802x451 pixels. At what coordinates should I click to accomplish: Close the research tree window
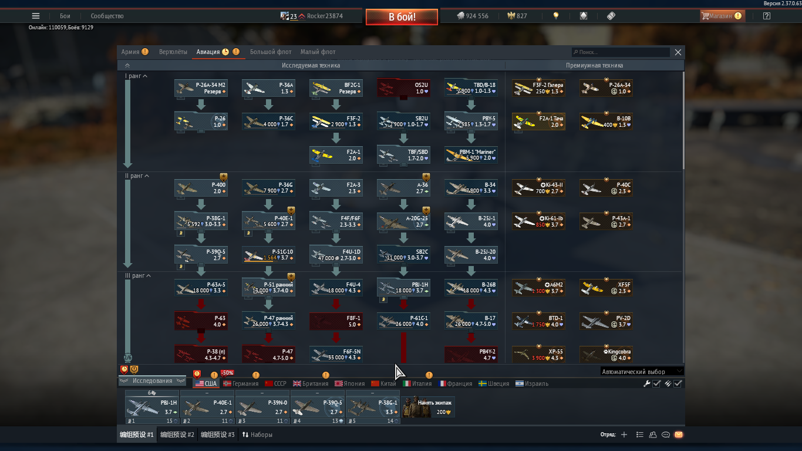678,52
